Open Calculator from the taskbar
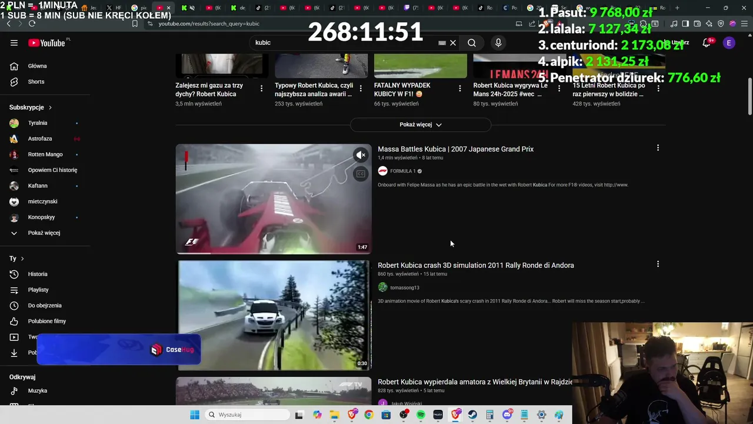This screenshot has width=753, height=424. pos(490,415)
